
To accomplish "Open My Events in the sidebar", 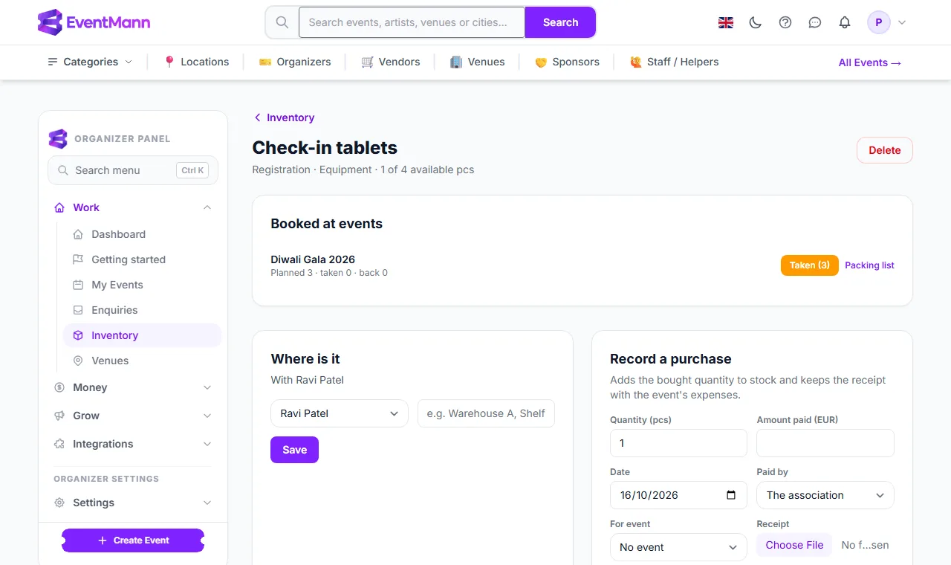I will pyautogui.click(x=142, y=285).
